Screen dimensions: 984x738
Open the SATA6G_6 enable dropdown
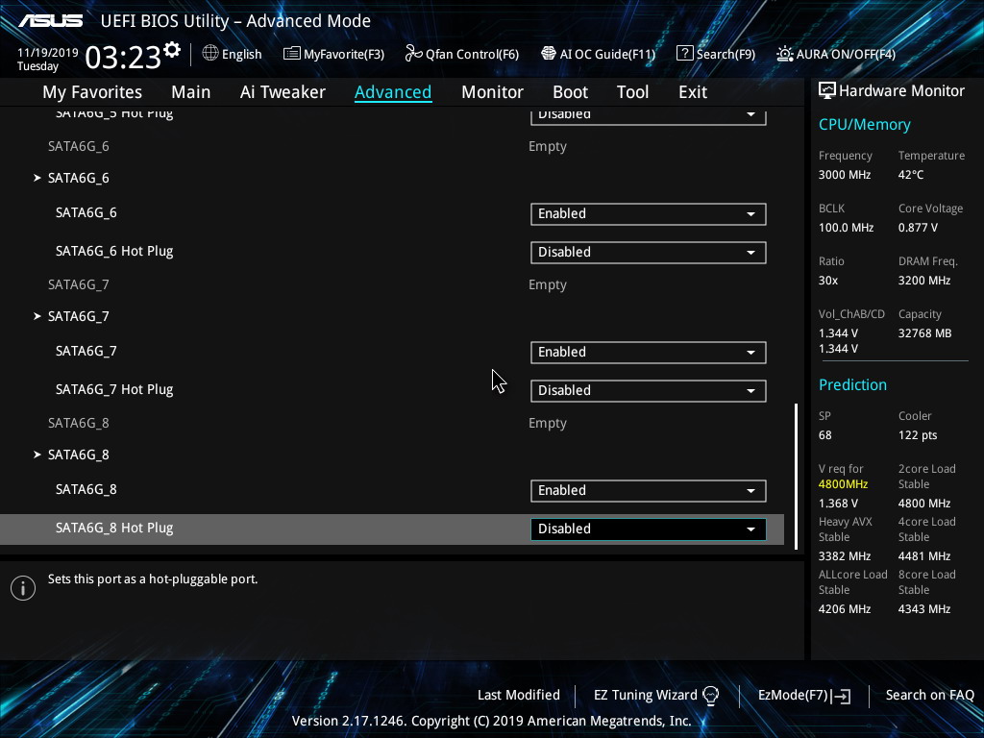click(649, 214)
